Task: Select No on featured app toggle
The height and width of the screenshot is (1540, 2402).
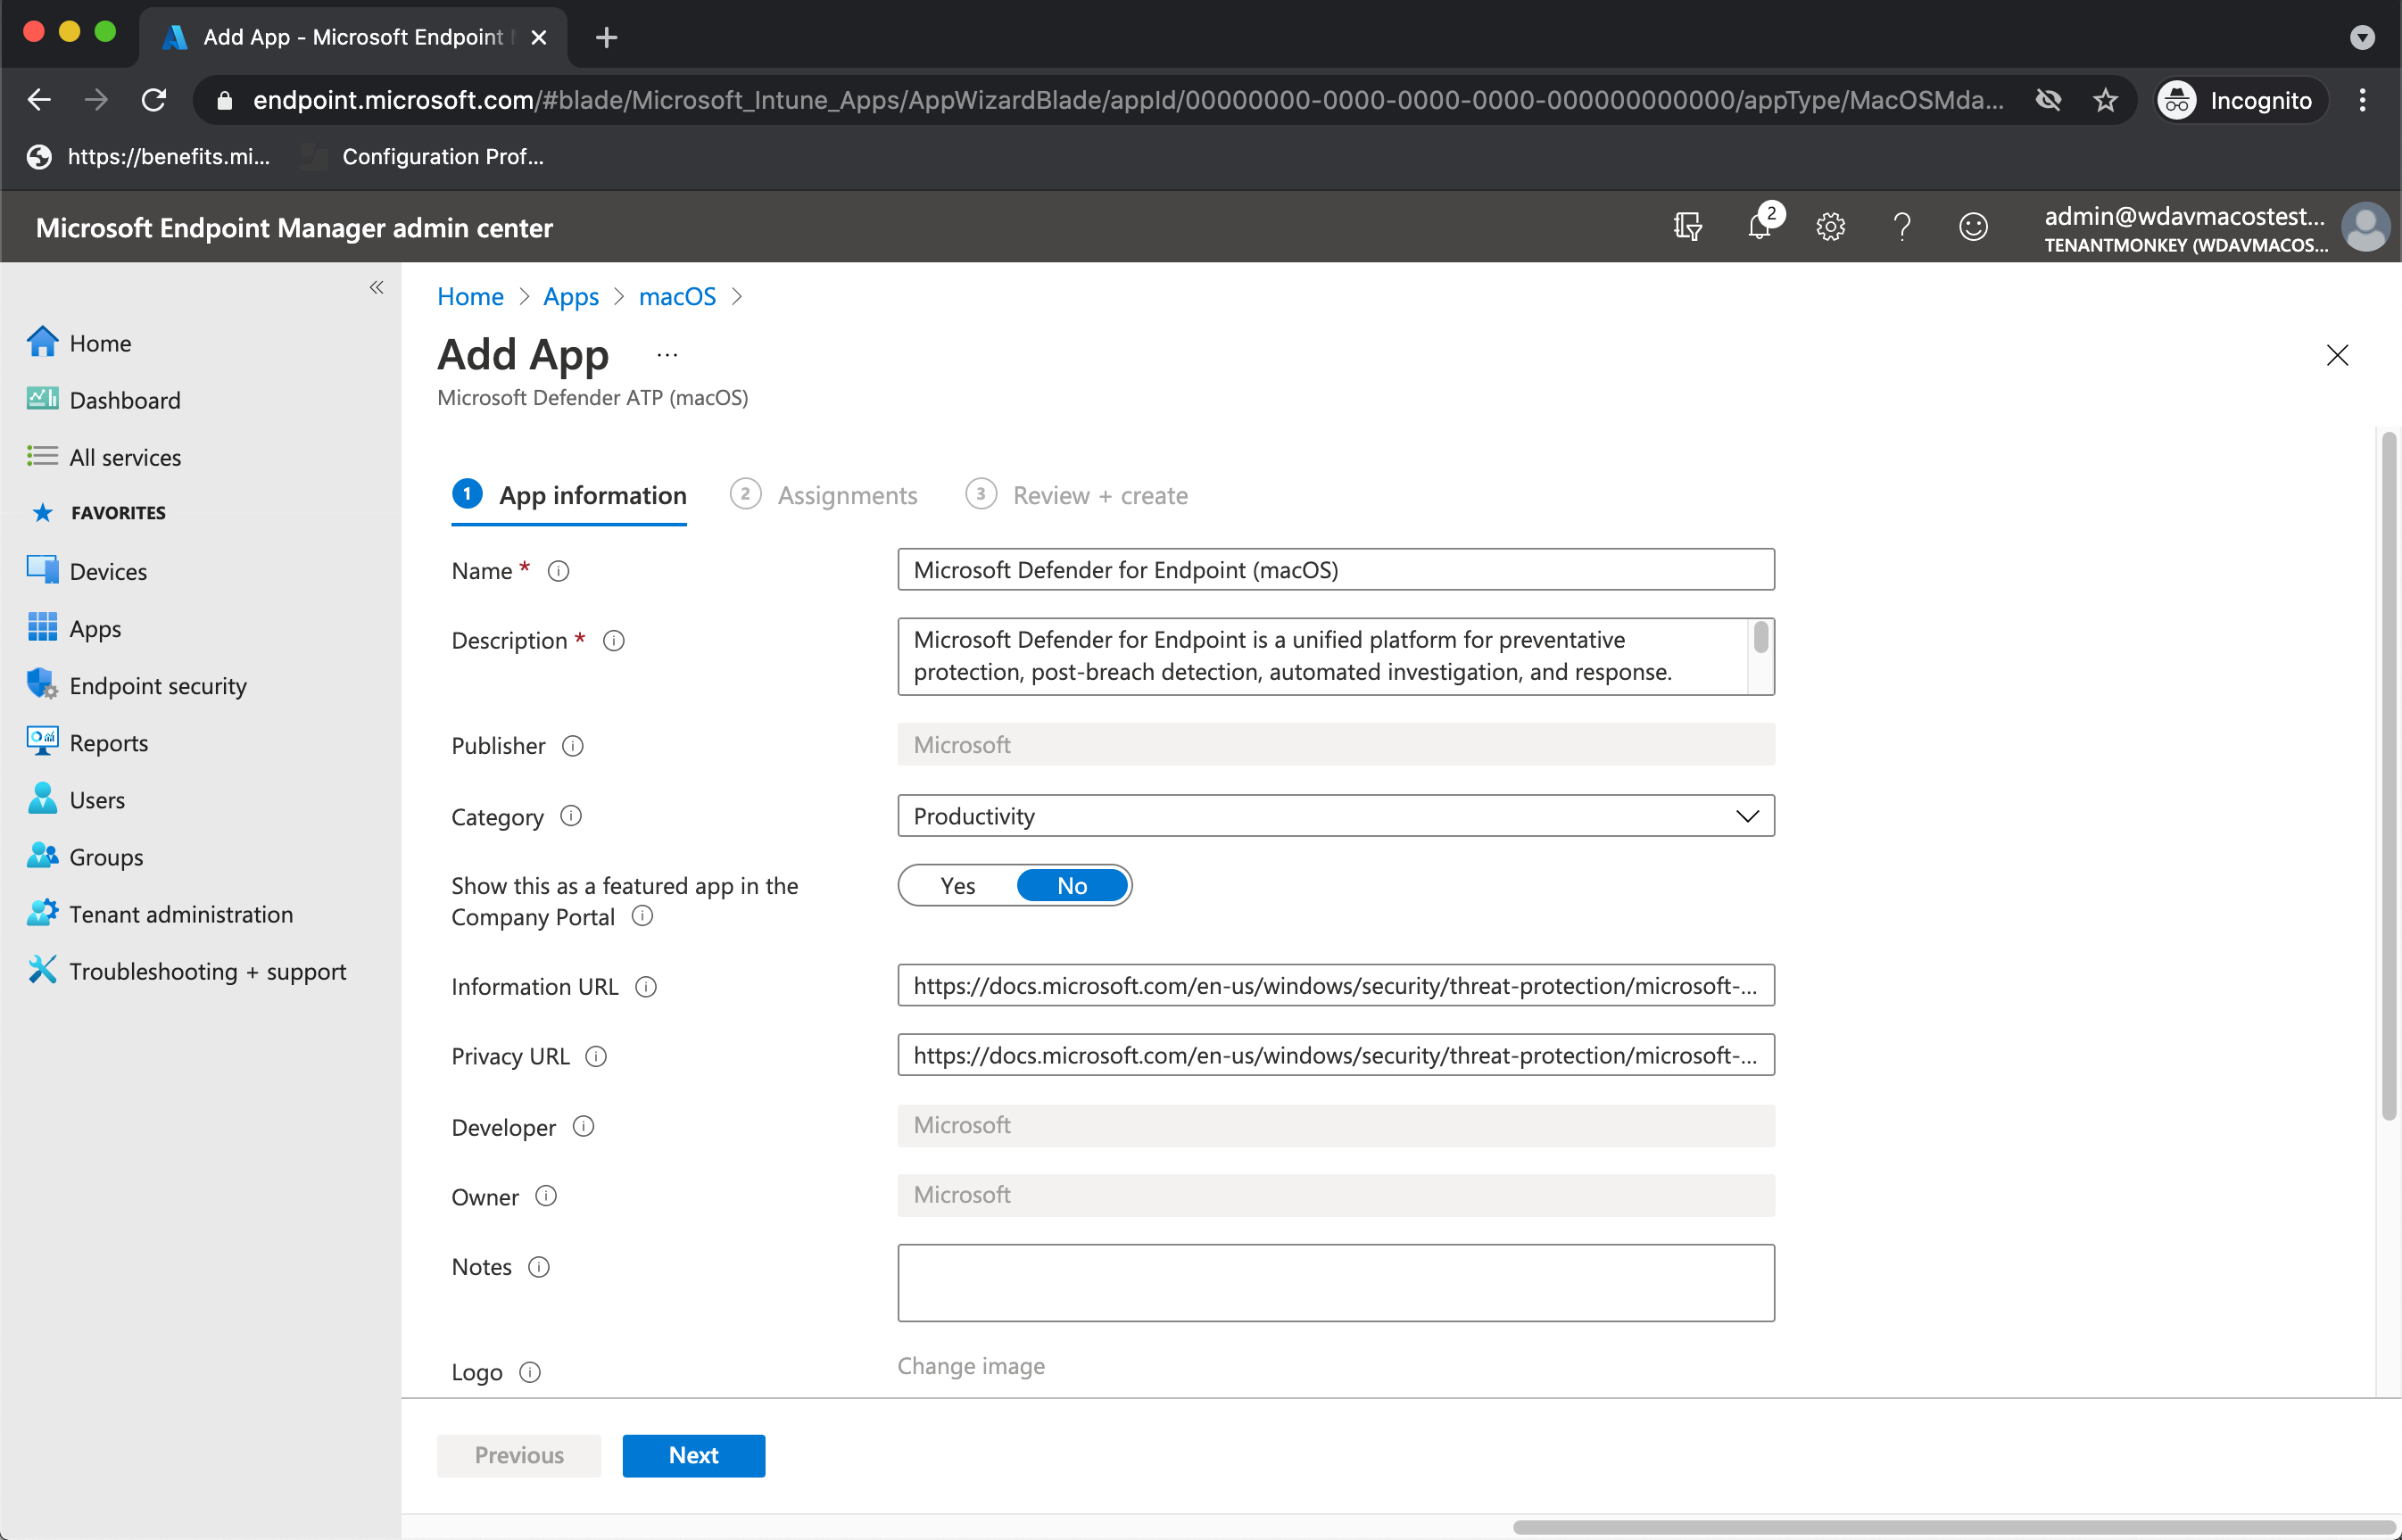Action: tap(1071, 886)
